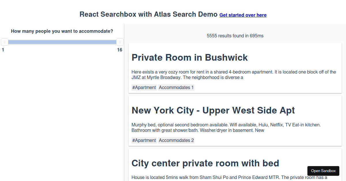This screenshot has height=181, width=346.
Task: Click the right handle of the accommodation slider
Action: click(x=120, y=42)
